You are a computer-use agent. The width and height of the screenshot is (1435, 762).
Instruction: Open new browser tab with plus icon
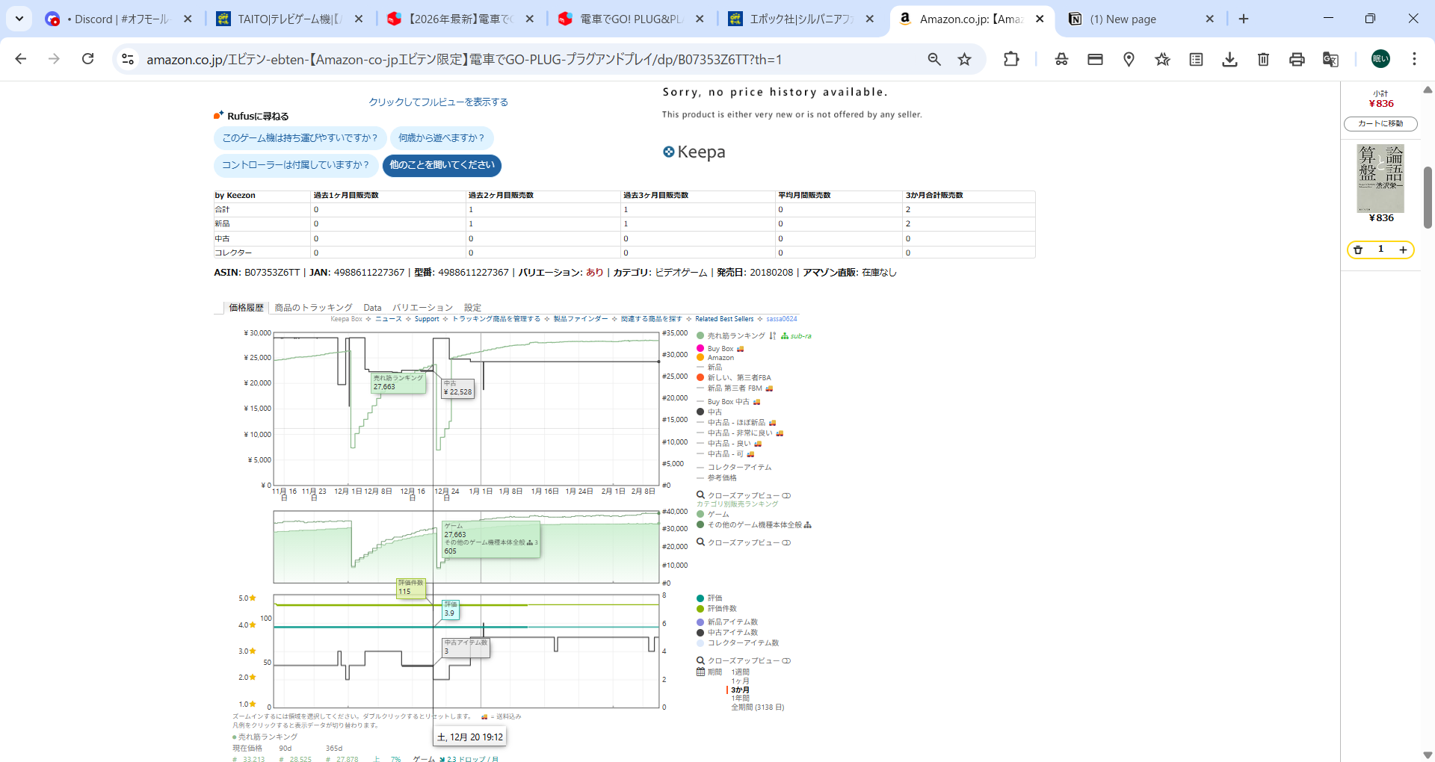point(1244,19)
